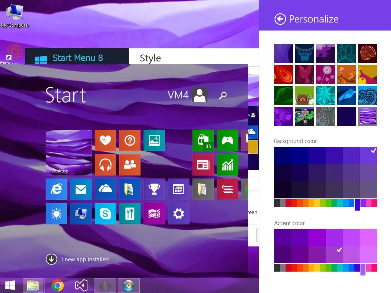Click the accent color hue slider handle
The height and width of the screenshot is (293, 391).
[363, 269]
